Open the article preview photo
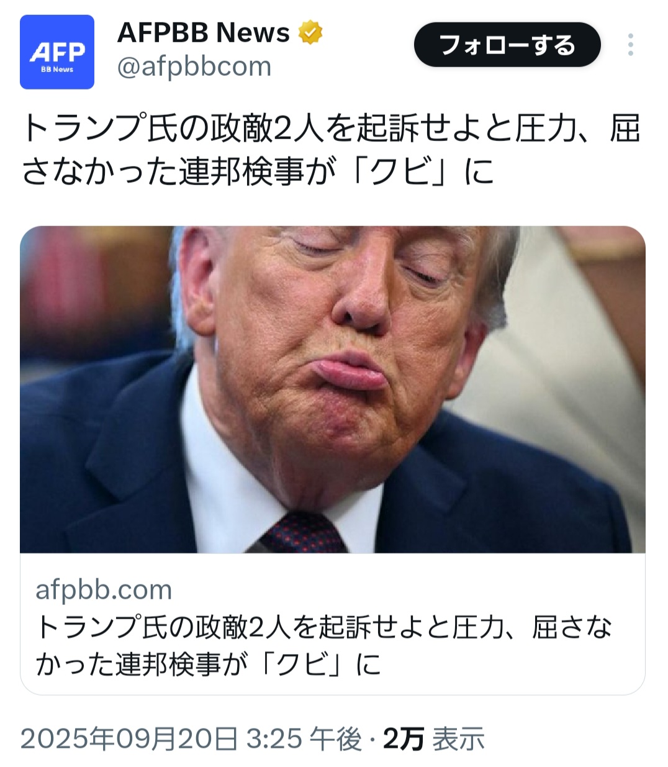The height and width of the screenshot is (767, 668). tap(333, 389)
